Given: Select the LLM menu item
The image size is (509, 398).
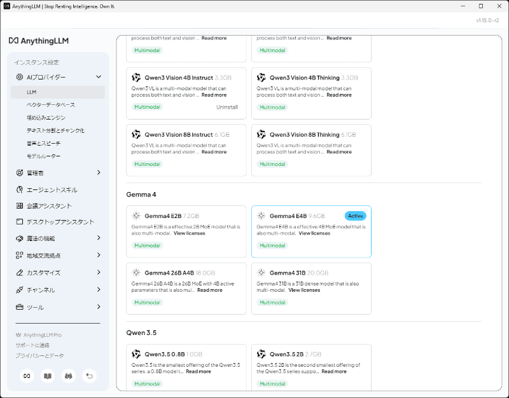Looking at the screenshot, I should 58,92.
